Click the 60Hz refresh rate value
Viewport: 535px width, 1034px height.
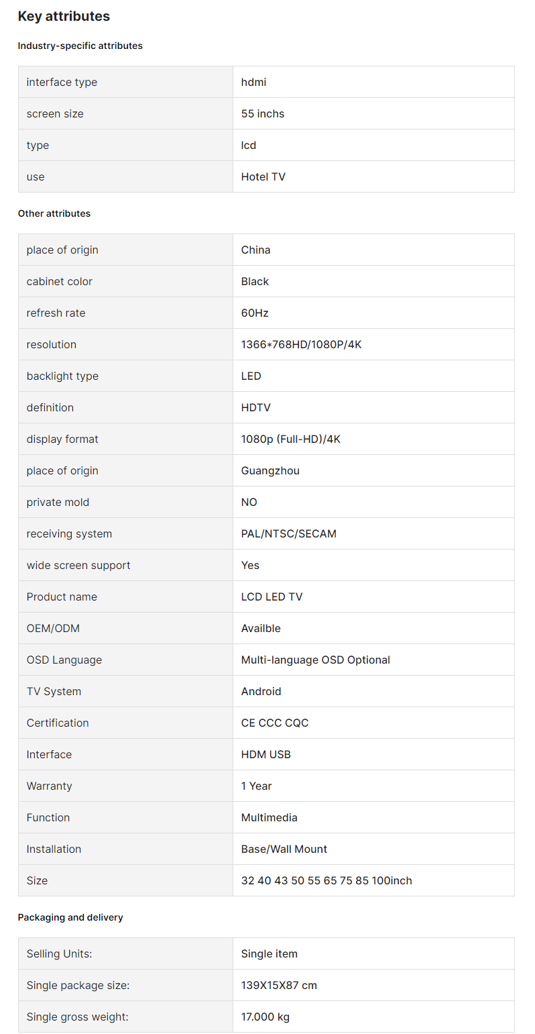(255, 313)
